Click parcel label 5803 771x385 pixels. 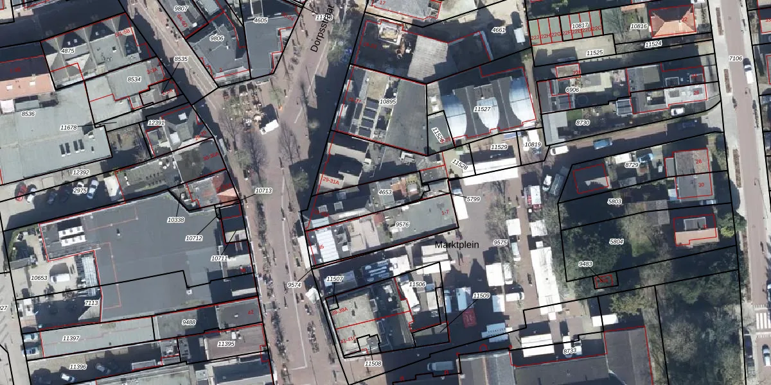click(615, 201)
